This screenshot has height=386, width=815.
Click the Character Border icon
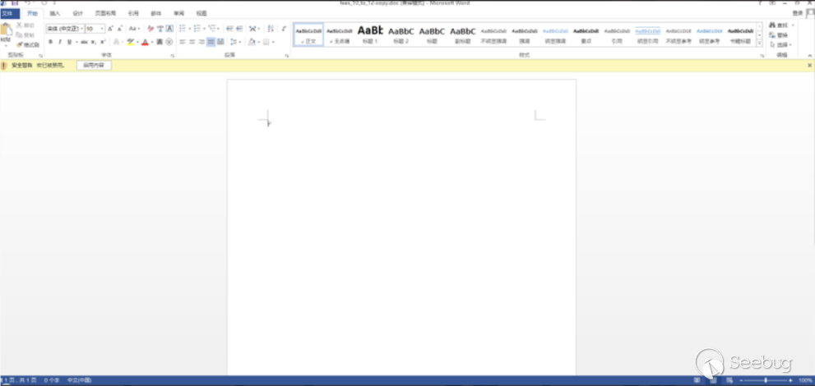pyautogui.click(x=169, y=29)
